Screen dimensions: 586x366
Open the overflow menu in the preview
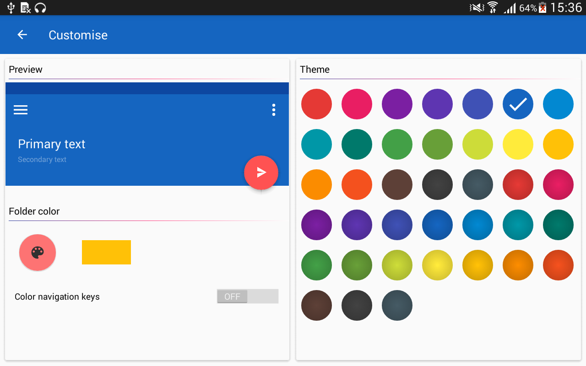pyautogui.click(x=273, y=110)
